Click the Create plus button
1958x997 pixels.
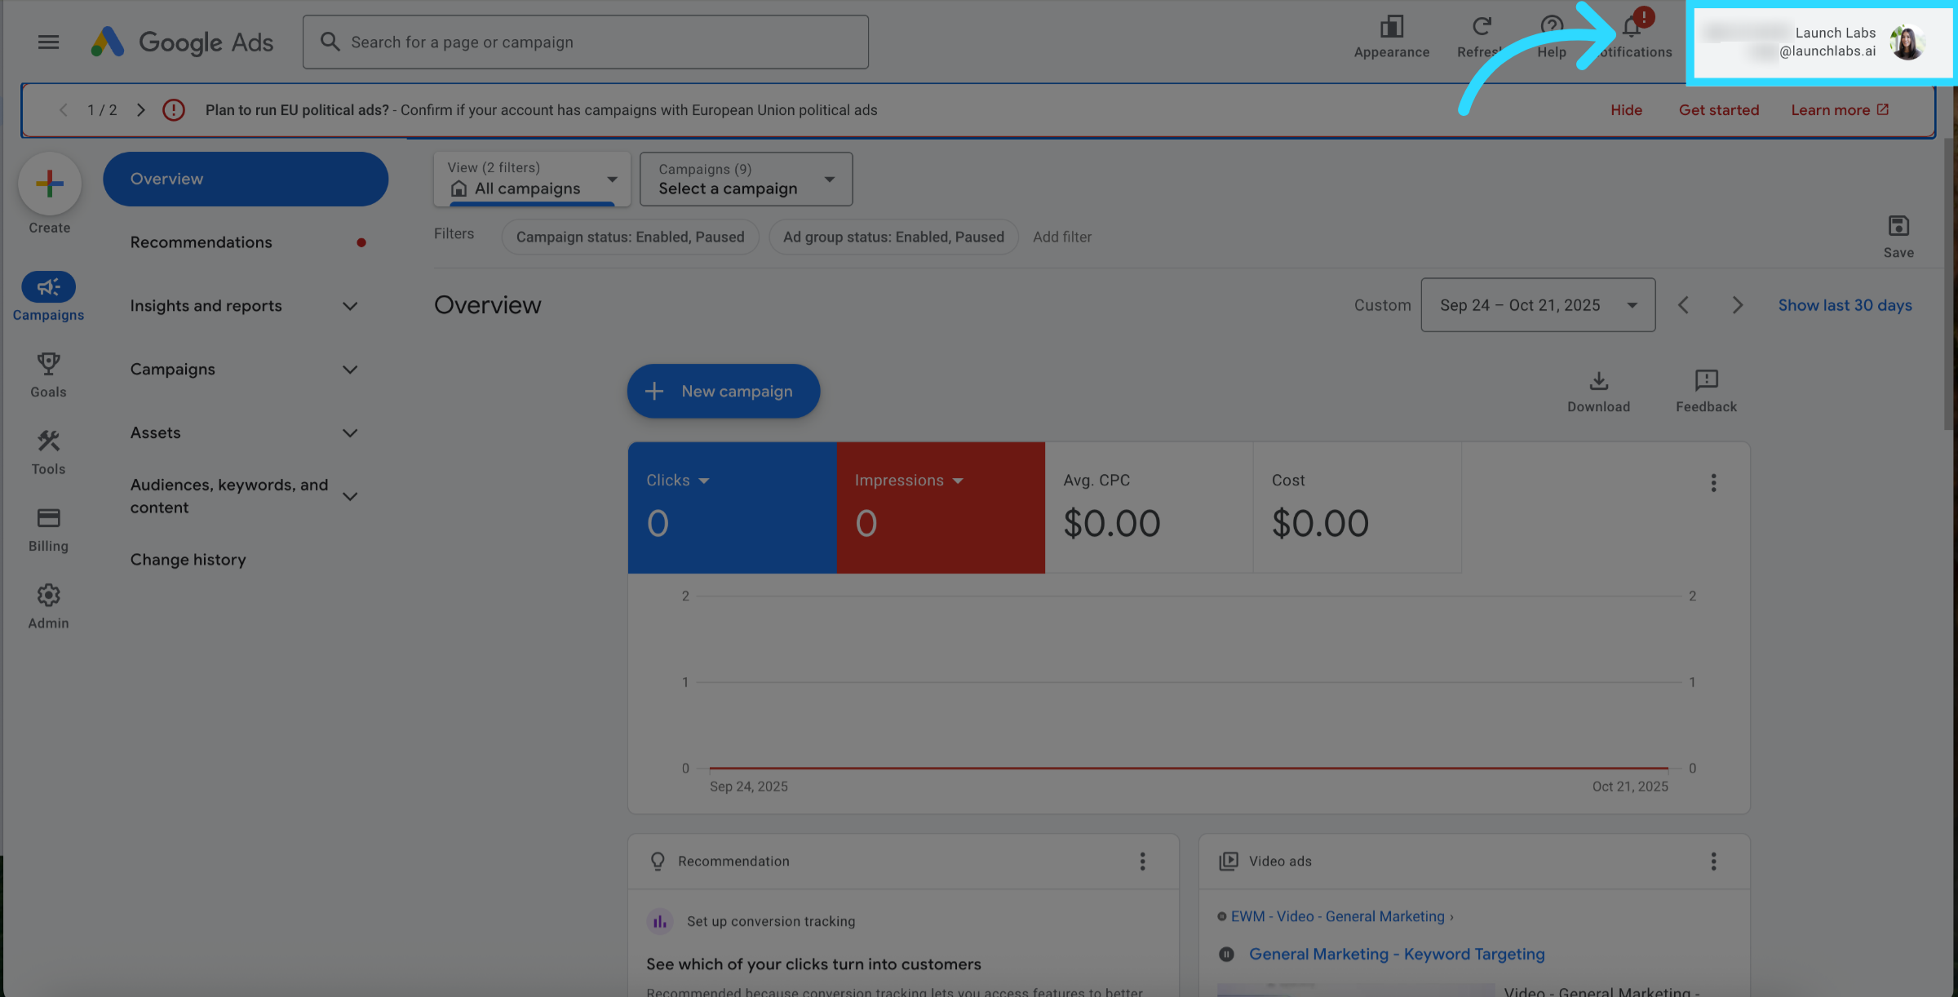tap(50, 184)
